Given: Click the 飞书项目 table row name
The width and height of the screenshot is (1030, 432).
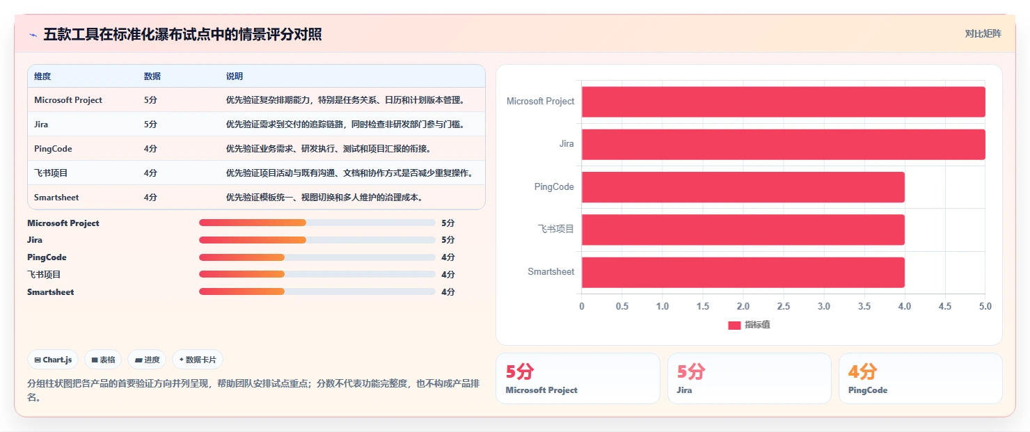Looking at the screenshot, I should [x=51, y=173].
